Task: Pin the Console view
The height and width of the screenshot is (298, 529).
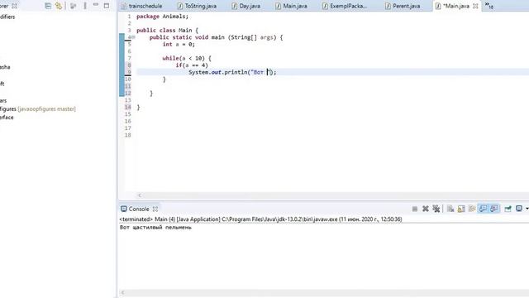Action: tap(508, 209)
